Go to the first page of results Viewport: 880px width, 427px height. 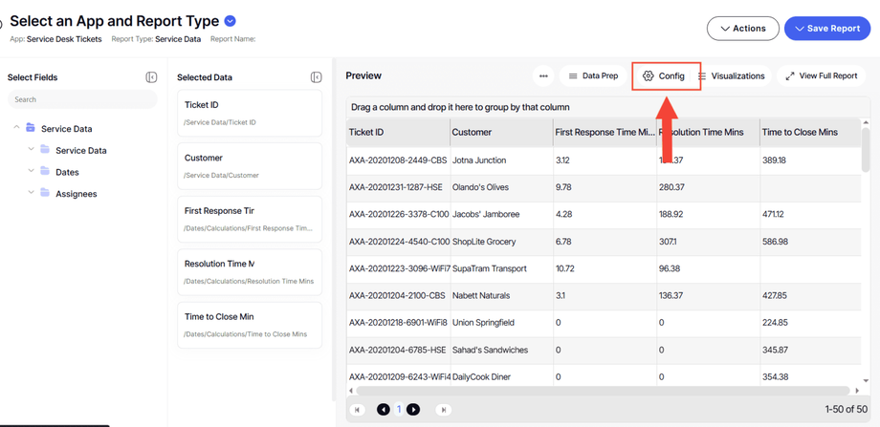click(358, 410)
